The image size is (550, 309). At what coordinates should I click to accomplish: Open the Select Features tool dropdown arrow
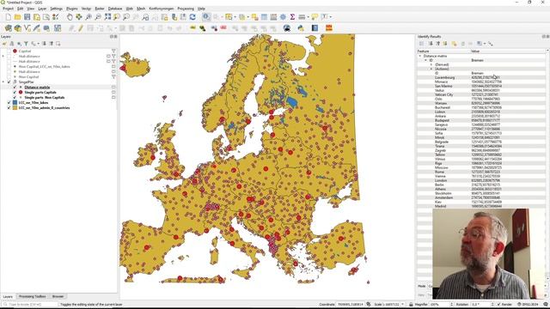(x=235, y=17)
